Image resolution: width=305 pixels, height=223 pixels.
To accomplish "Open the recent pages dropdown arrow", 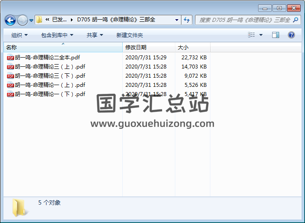I will [x=32, y=21].
